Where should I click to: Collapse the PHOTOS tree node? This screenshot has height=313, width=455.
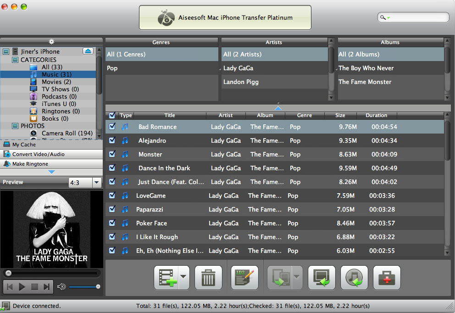[15, 126]
